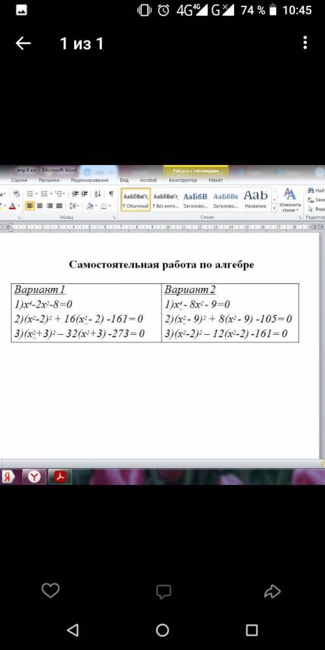This screenshot has height=650, width=325.
Task: Click the sort A-Z icon in Word ribbon
Action: point(97,194)
